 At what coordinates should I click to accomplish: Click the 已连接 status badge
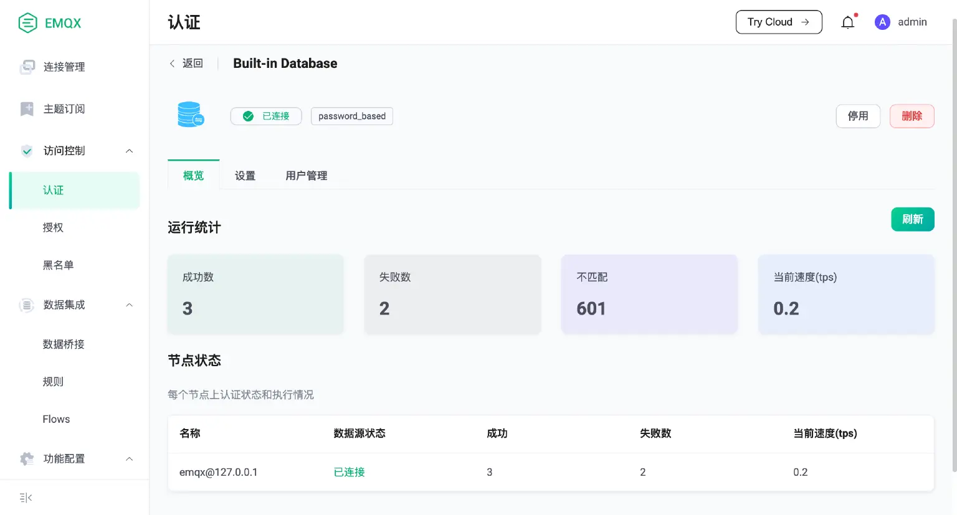pos(266,116)
